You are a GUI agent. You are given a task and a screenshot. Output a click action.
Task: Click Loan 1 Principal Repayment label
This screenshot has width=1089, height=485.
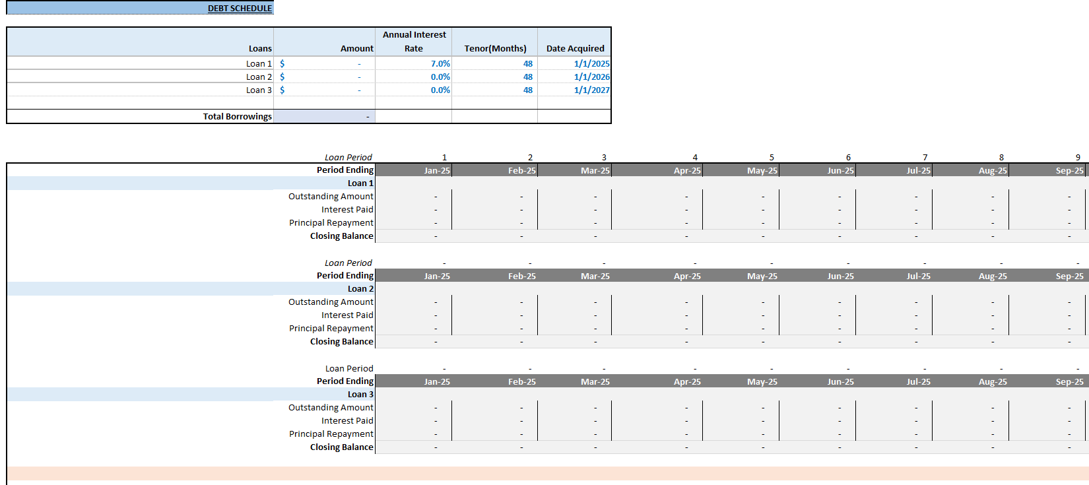pos(331,222)
